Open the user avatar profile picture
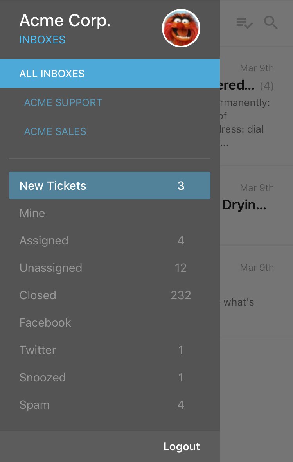293x462 pixels. coord(181,28)
